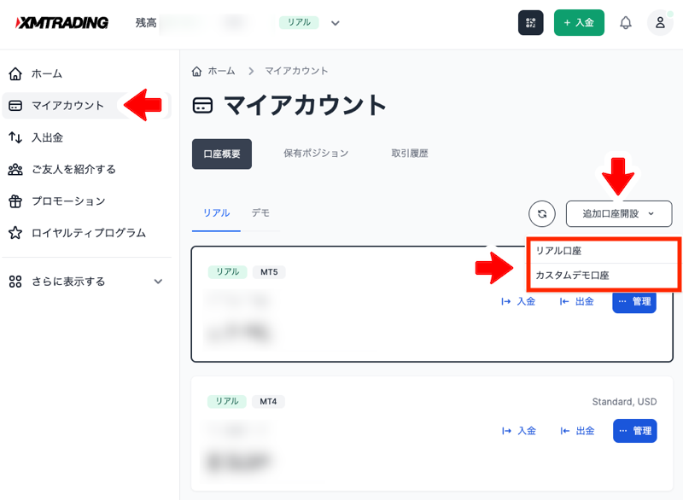Switch to 保有ポジション tab
Screen dimensions: 683x500
coord(316,154)
